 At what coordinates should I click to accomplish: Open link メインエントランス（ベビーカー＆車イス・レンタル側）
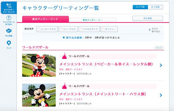(106, 64)
